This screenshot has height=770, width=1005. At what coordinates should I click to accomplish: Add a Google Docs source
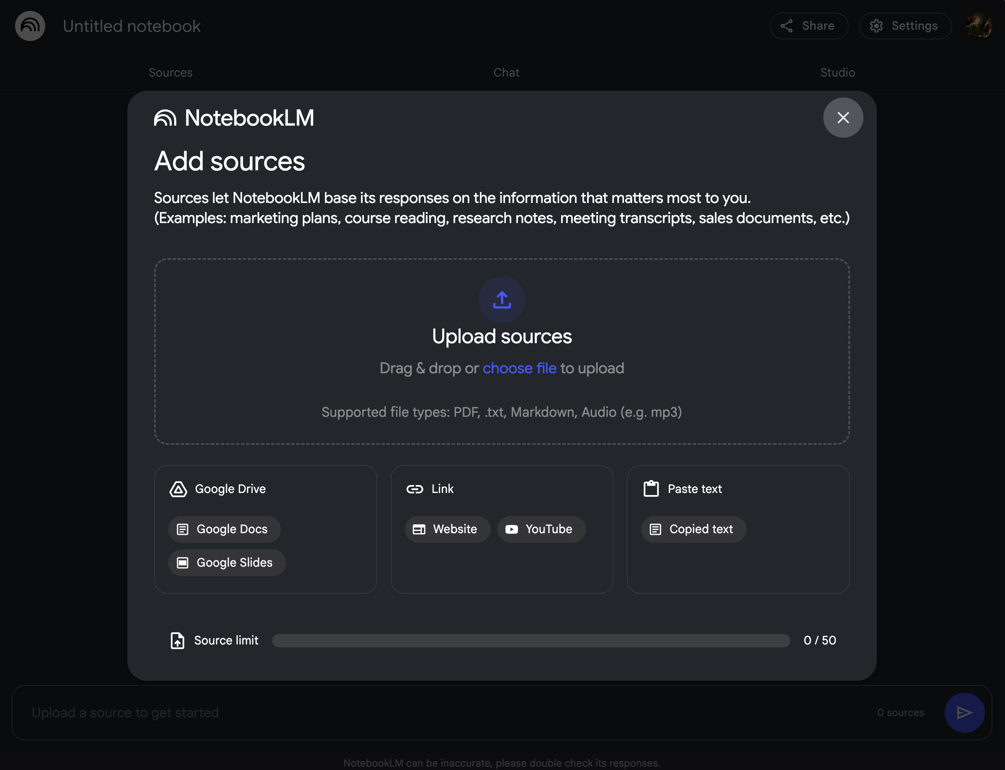(x=224, y=529)
